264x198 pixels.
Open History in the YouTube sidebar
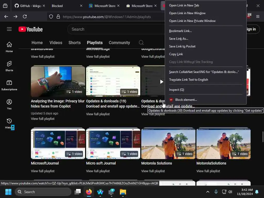pyautogui.click(x=9, y=123)
